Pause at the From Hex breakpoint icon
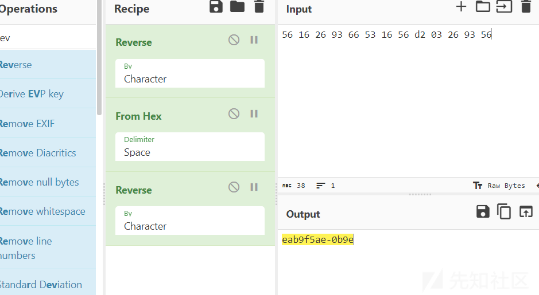539x295 pixels. (254, 113)
